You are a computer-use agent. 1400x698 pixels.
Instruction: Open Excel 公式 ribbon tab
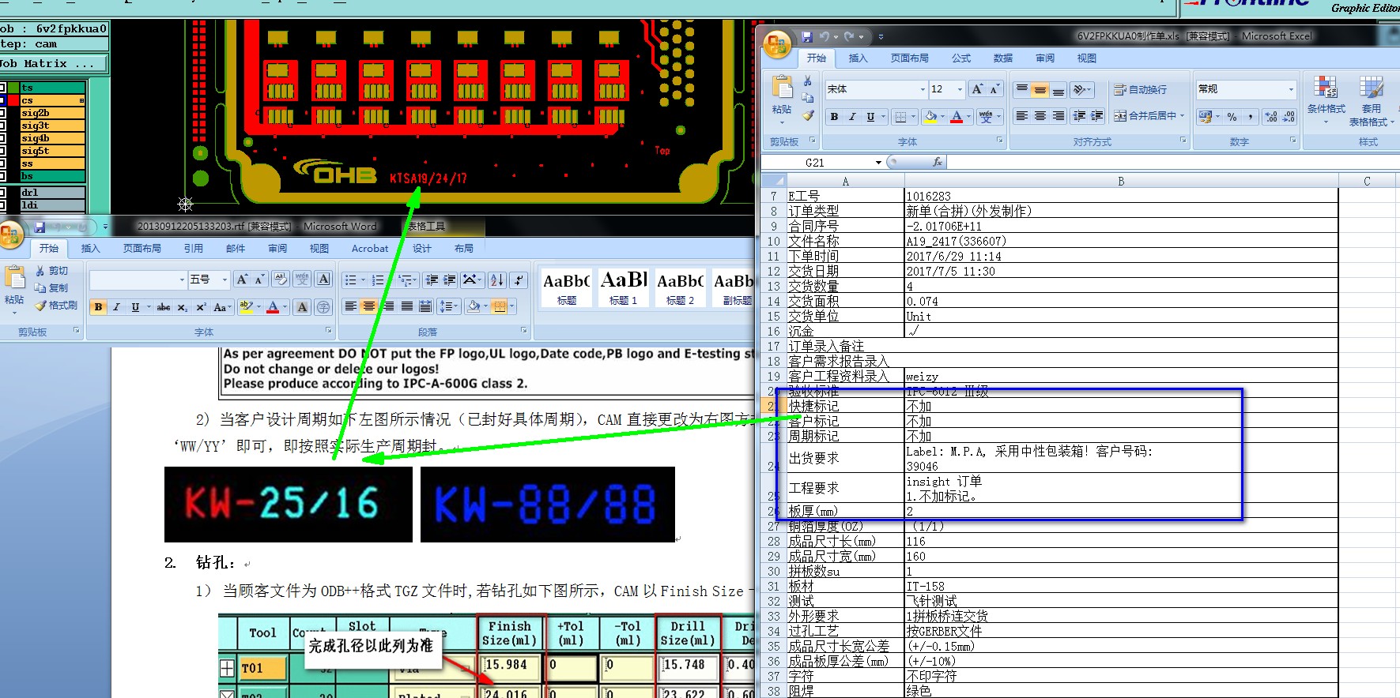pyautogui.click(x=961, y=58)
